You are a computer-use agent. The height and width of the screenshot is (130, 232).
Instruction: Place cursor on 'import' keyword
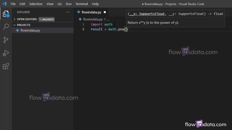96,24
